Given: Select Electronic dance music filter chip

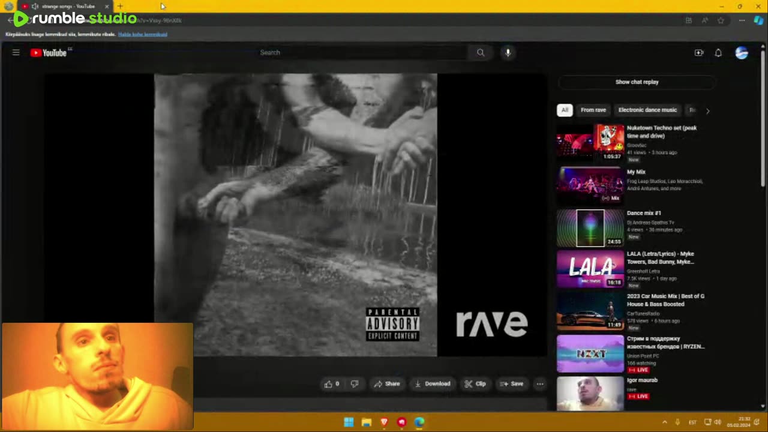Looking at the screenshot, I should coord(647,110).
